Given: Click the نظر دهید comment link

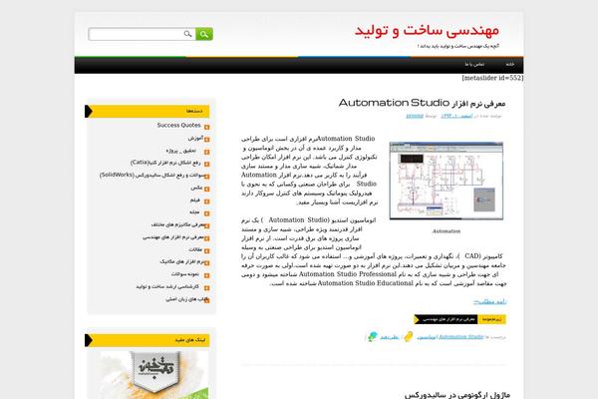Looking at the screenshot, I should [x=390, y=337].
